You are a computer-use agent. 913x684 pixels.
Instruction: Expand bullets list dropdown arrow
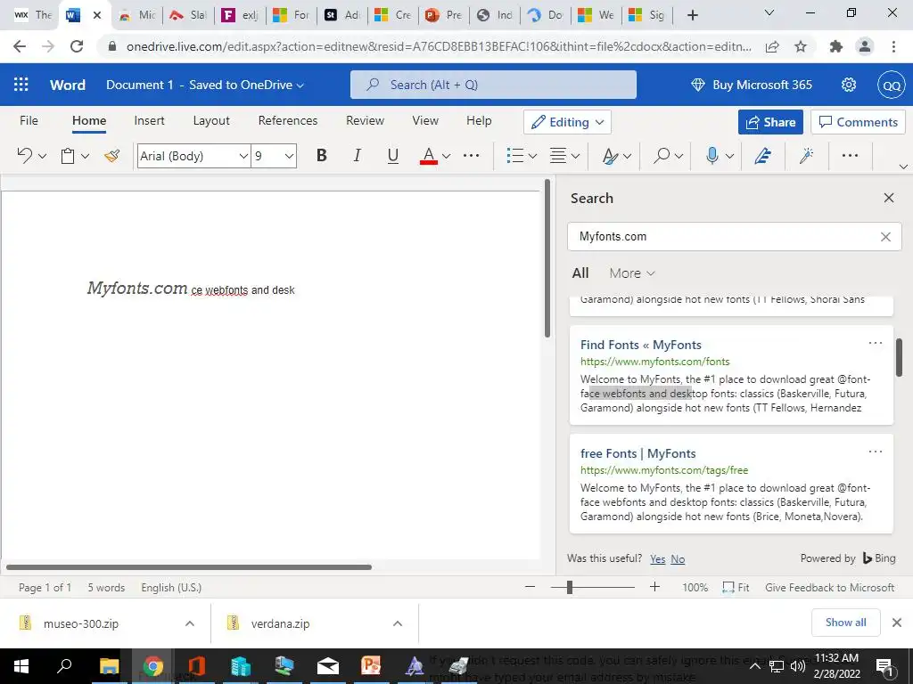point(532,156)
